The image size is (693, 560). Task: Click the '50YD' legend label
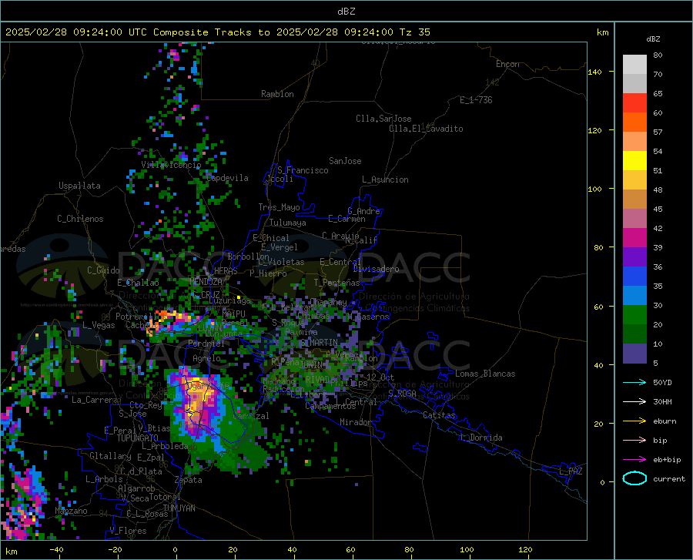[x=662, y=382]
